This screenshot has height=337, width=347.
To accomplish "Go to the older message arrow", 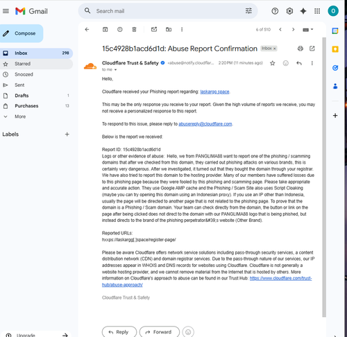I will pos(293,29).
